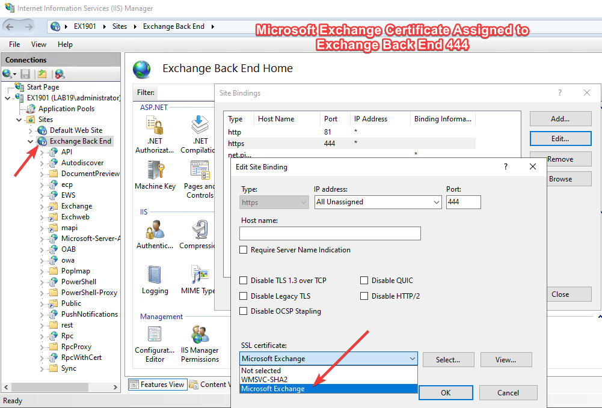Open the View menu

(38, 44)
